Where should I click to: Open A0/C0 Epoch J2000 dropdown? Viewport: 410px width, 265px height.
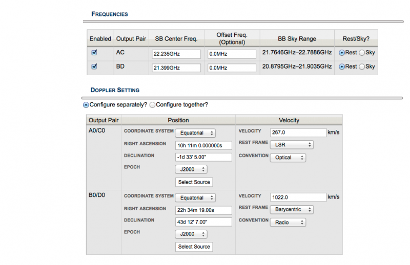point(191,169)
